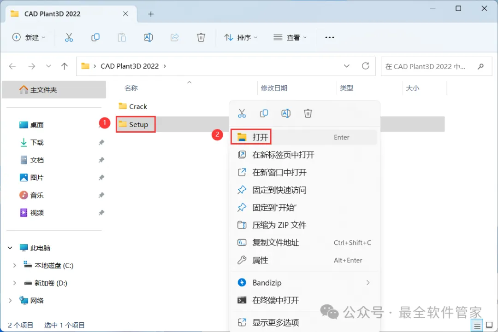Refresh the current folder view
498x332 pixels.
366,66
